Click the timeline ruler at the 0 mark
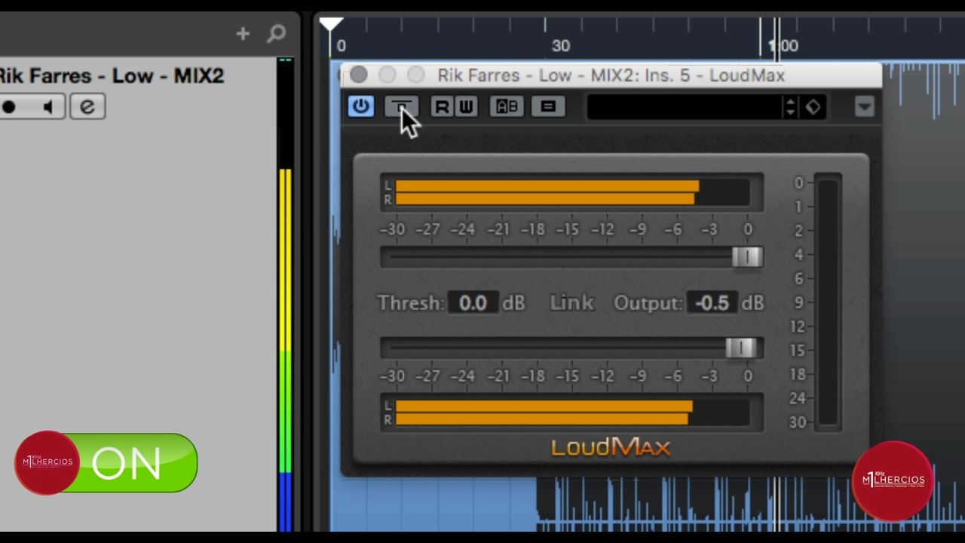Screen dimensions: 965x543 pyautogui.click(x=342, y=45)
